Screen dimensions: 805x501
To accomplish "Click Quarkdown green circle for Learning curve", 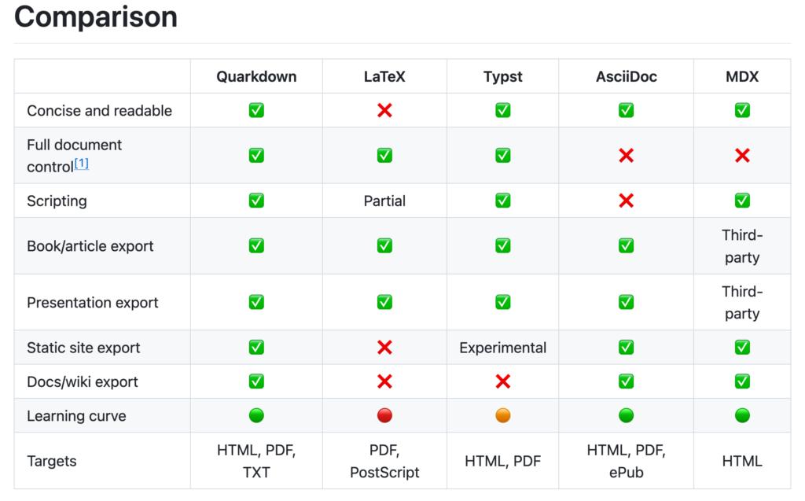I will 256,415.
